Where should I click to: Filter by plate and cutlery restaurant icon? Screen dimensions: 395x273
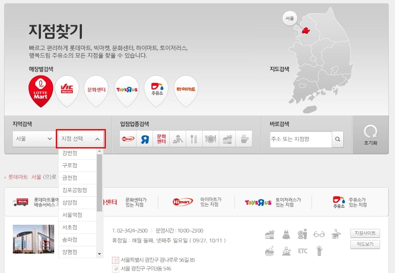211,139
